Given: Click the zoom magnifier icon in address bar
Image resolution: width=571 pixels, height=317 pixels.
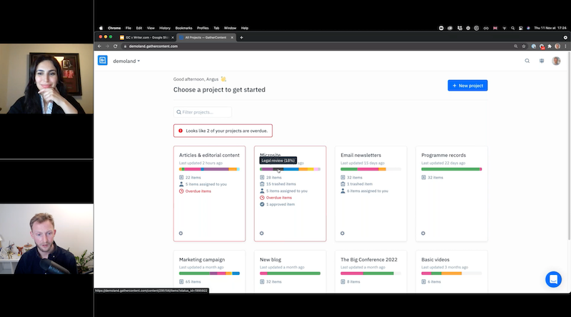Looking at the screenshot, I should click(x=515, y=46).
